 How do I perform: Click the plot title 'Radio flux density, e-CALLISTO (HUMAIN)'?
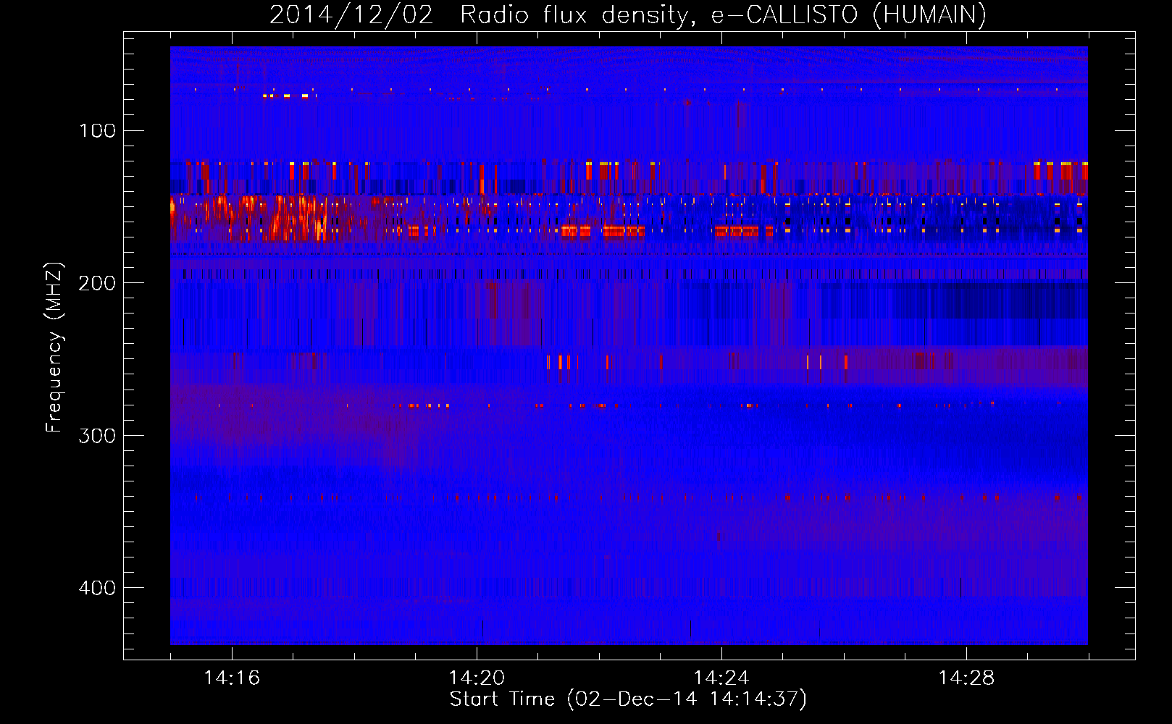click(x=723, y=15)
